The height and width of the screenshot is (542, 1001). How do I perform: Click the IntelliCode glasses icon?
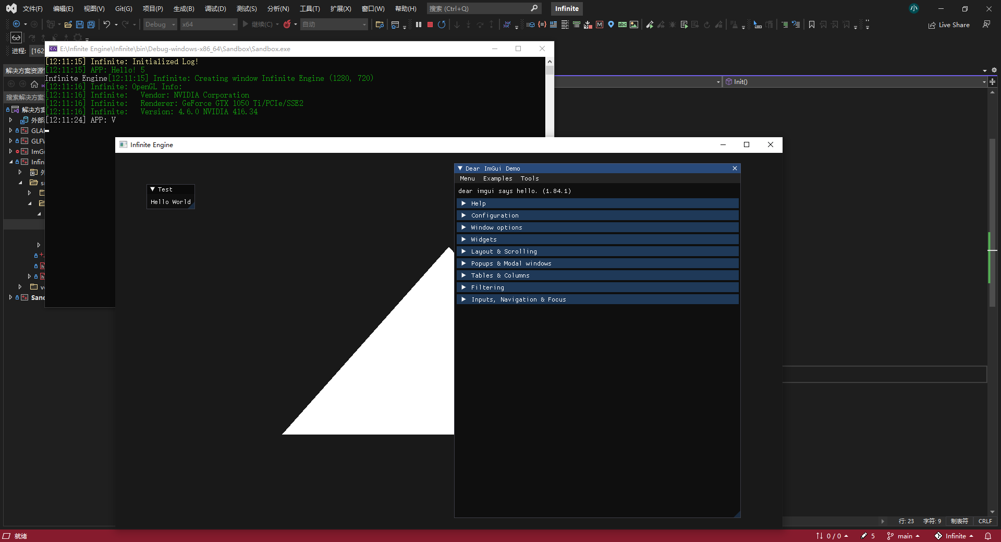coord(16,38)
